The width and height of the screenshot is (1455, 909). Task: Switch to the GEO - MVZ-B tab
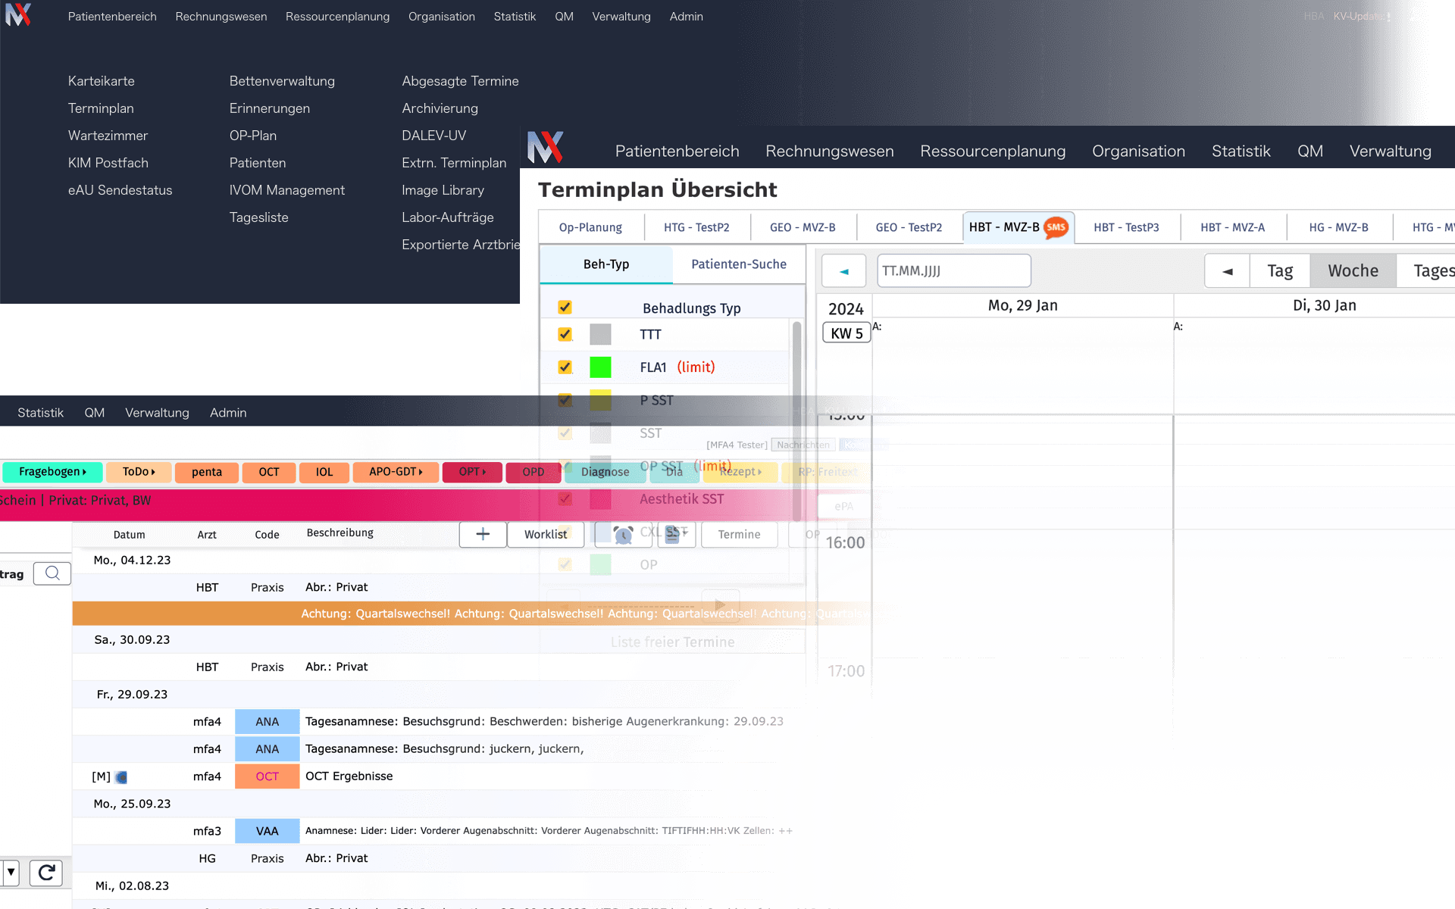(x=803, y=227)
